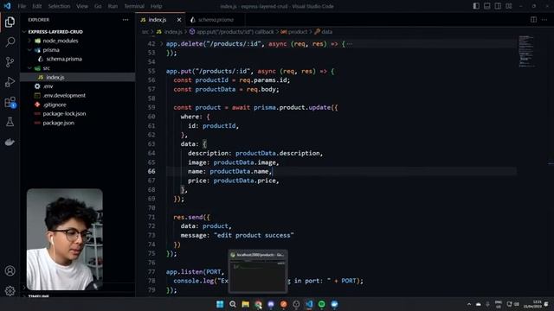Open File Explorer from the taskbar
This screenshot has height=311, width=554.
(x=245, y=304)
